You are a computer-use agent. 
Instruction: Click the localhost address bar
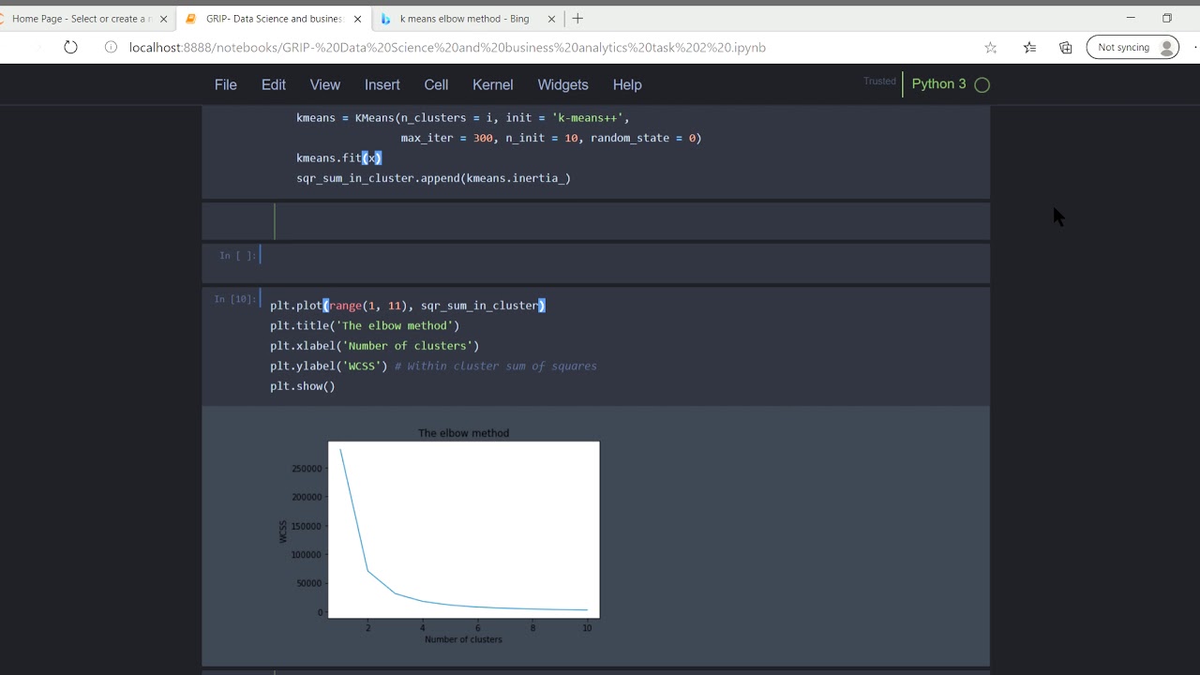[447, 47]
